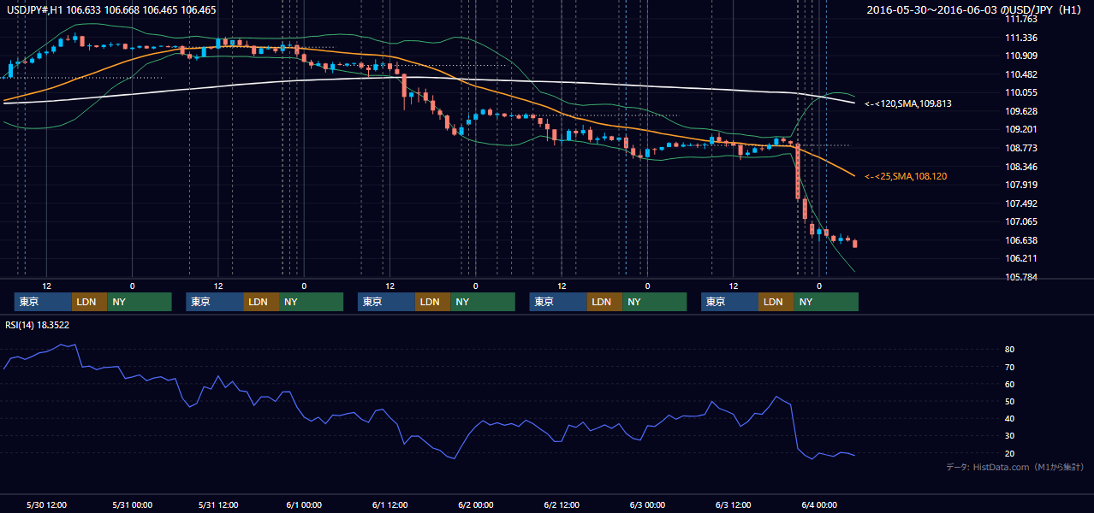Click the RSI(14) 18.3522 indicator label
1094x513 pixels.
pos(39,325)
